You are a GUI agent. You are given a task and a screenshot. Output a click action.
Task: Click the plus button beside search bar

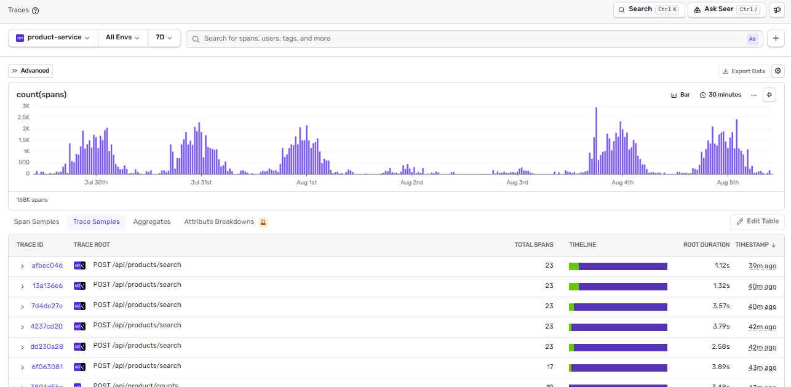click(x=776, y=39)
